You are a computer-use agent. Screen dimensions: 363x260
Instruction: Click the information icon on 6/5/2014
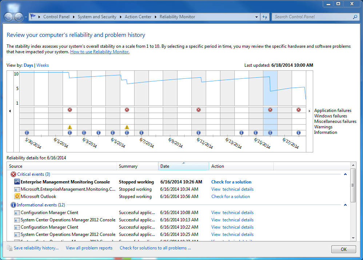pos(112,133)
